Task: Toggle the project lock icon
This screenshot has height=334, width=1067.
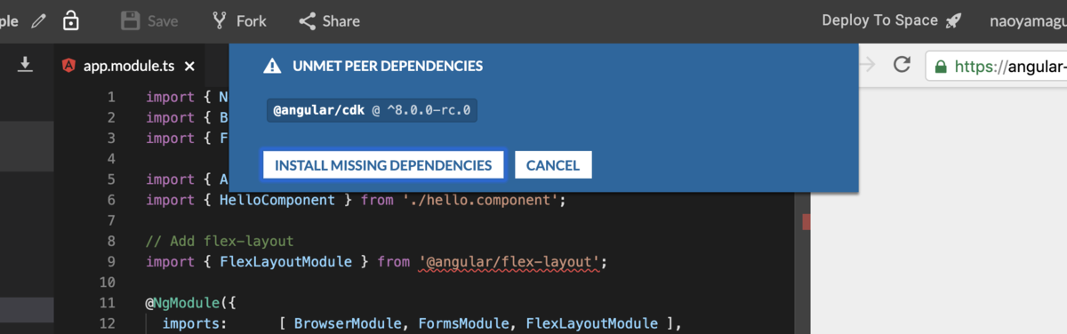Action: [71, 20]
